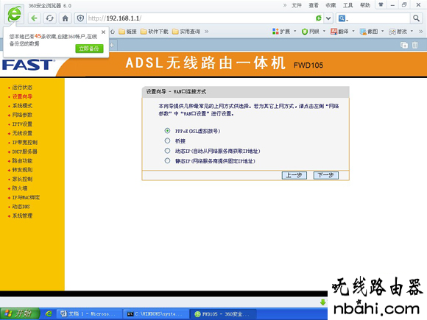Open the 截图 dropdown arrow
The height and width of the screenshot is (320, 427).
click(382, 32)
